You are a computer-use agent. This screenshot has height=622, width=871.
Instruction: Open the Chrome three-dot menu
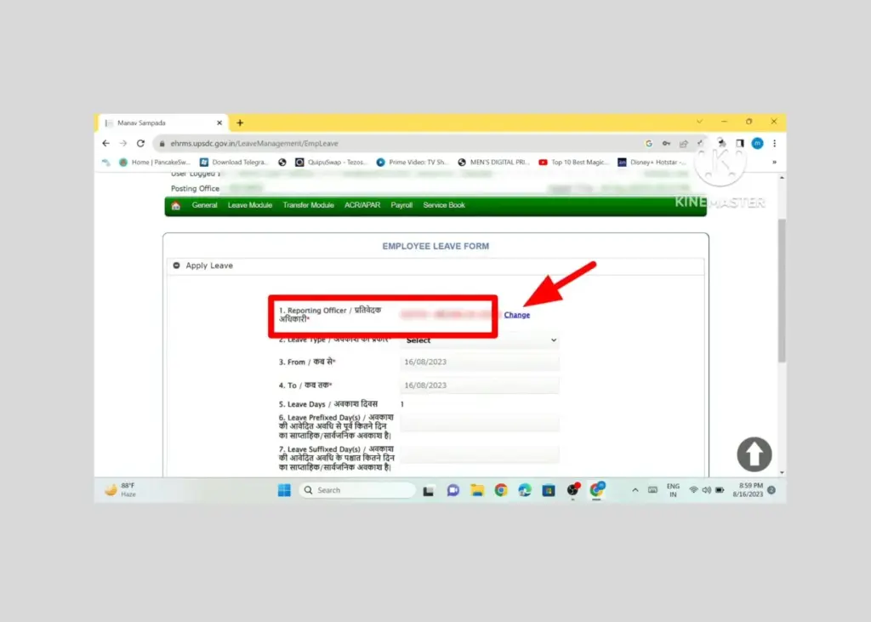point(774,144)
